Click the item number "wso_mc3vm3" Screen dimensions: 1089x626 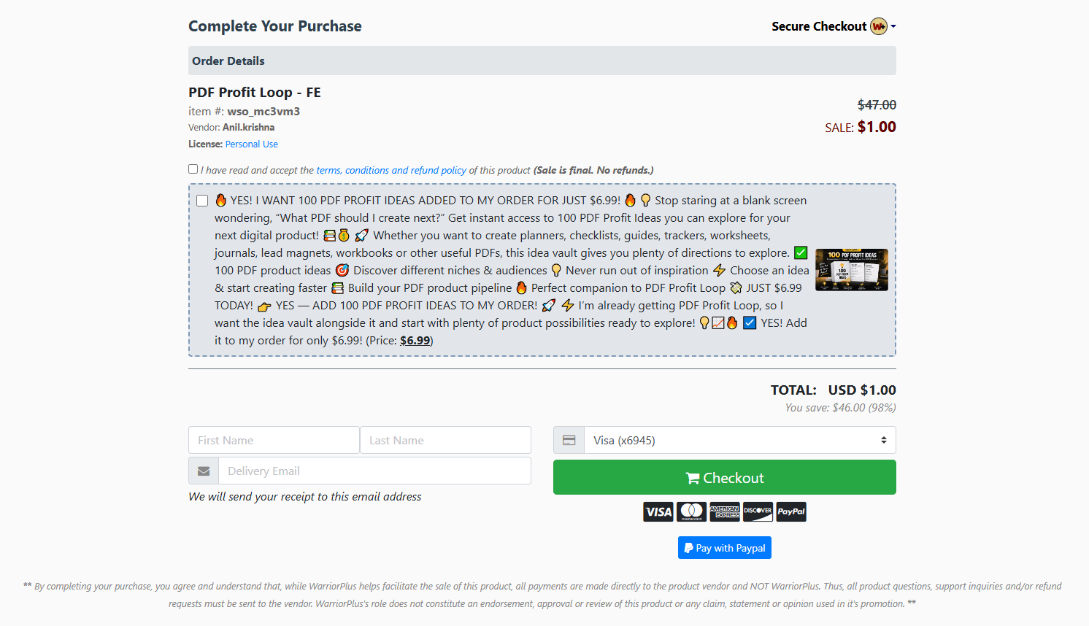(x=263, y=112)
